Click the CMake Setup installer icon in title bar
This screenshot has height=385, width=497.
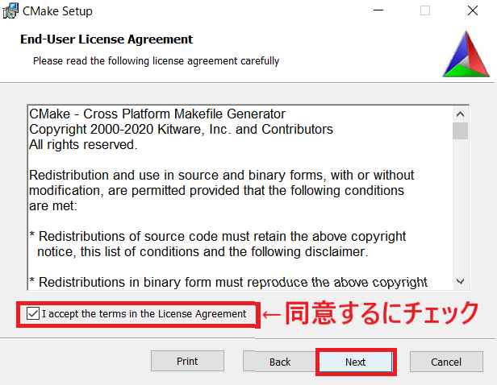click(x=10, y=10)
